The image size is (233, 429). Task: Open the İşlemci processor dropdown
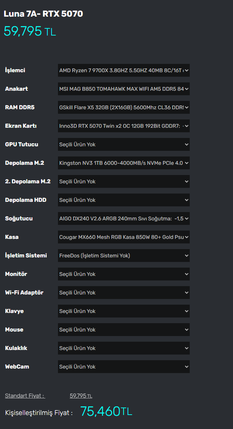tap(123, 70)
